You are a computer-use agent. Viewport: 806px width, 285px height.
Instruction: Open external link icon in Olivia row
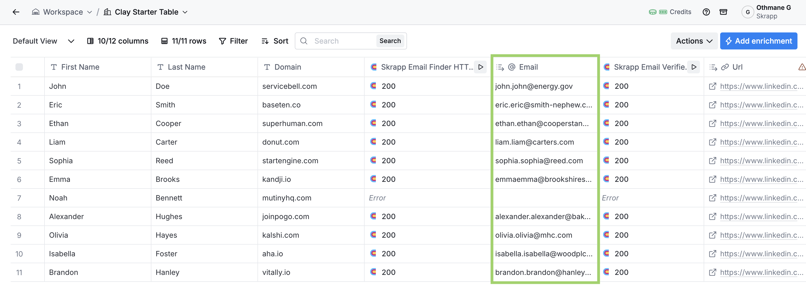click(712, 235)
